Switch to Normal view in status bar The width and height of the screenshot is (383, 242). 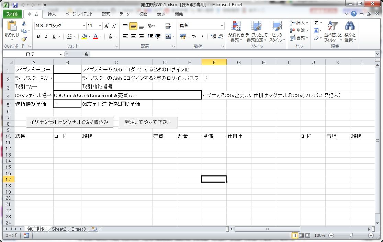click(295, 235)
